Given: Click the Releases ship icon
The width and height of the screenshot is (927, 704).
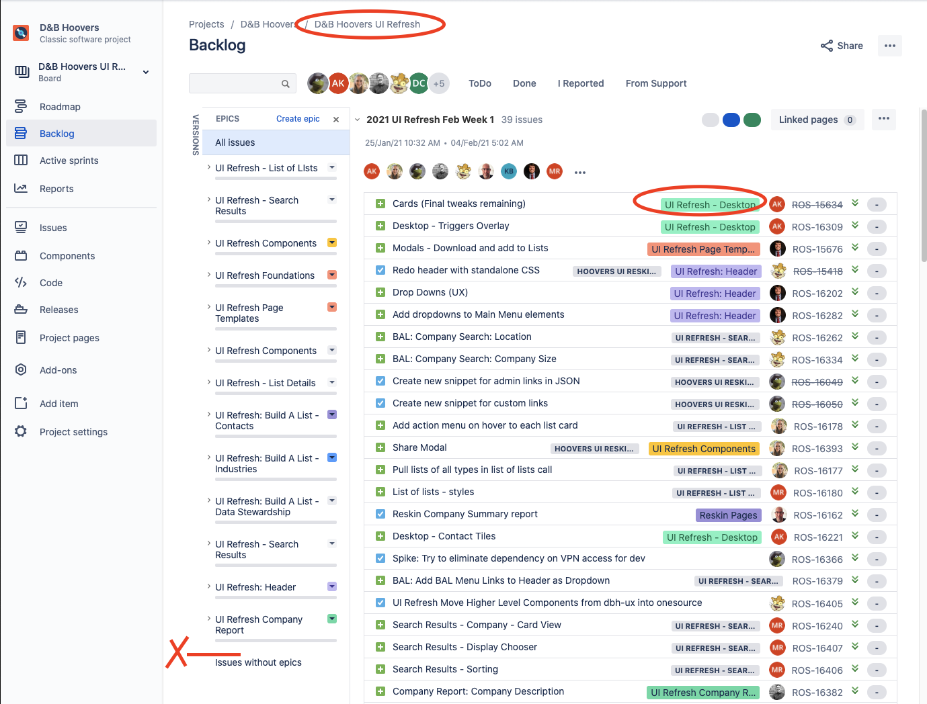Looking at the screenshot, I should click(x=21, y=309).
